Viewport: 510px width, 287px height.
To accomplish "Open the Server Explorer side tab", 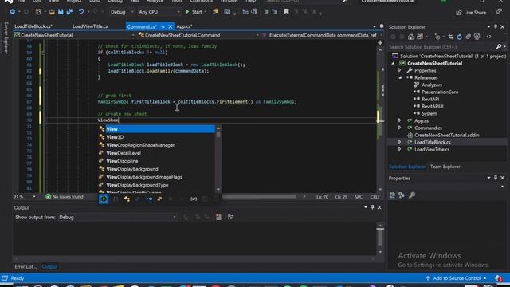I will pyautogui.click(x=6, y=38).
